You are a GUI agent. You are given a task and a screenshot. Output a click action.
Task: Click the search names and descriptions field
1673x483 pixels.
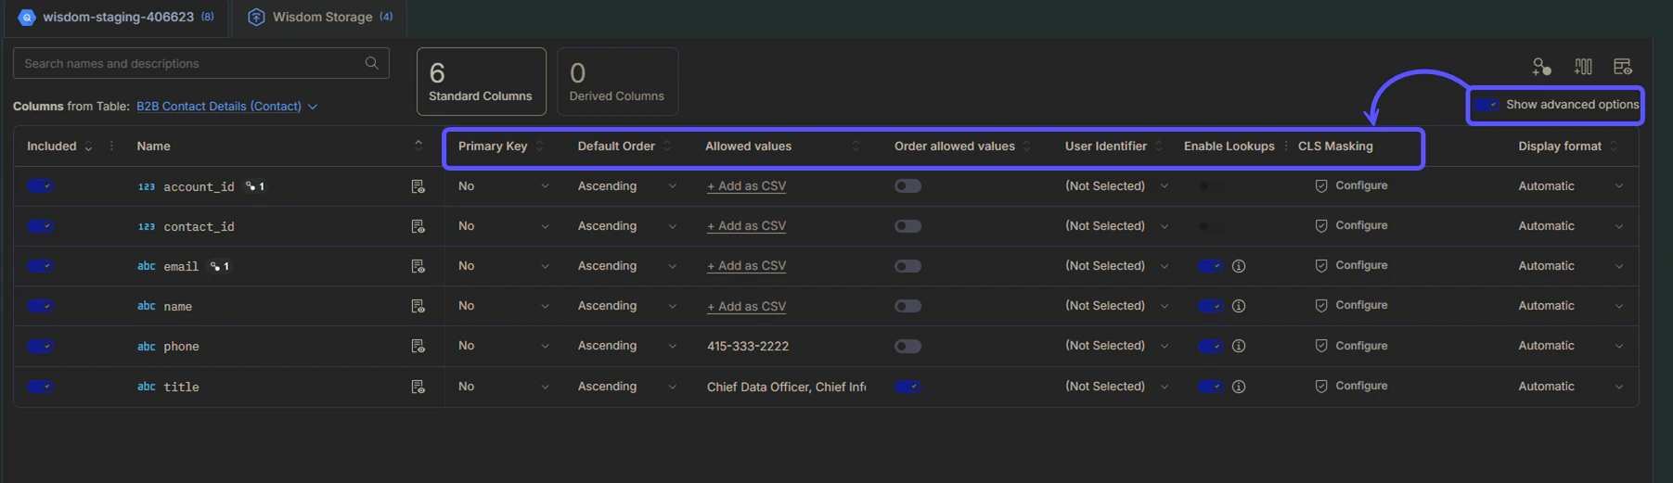tap(200, 63)
